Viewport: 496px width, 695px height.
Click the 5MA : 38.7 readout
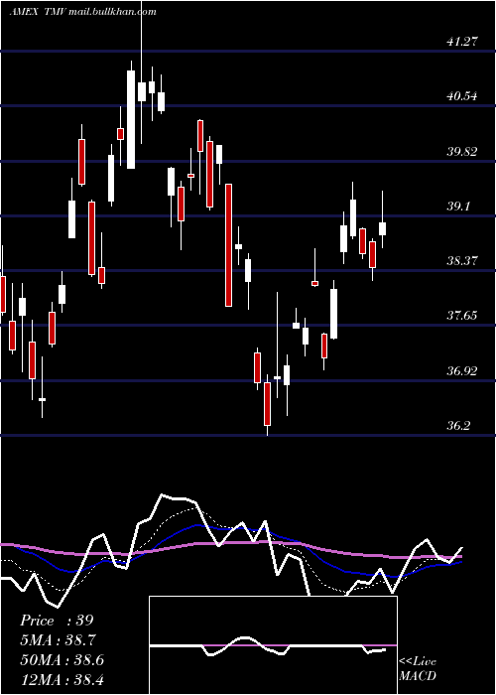pyautogui.click(x=58, y=640)
